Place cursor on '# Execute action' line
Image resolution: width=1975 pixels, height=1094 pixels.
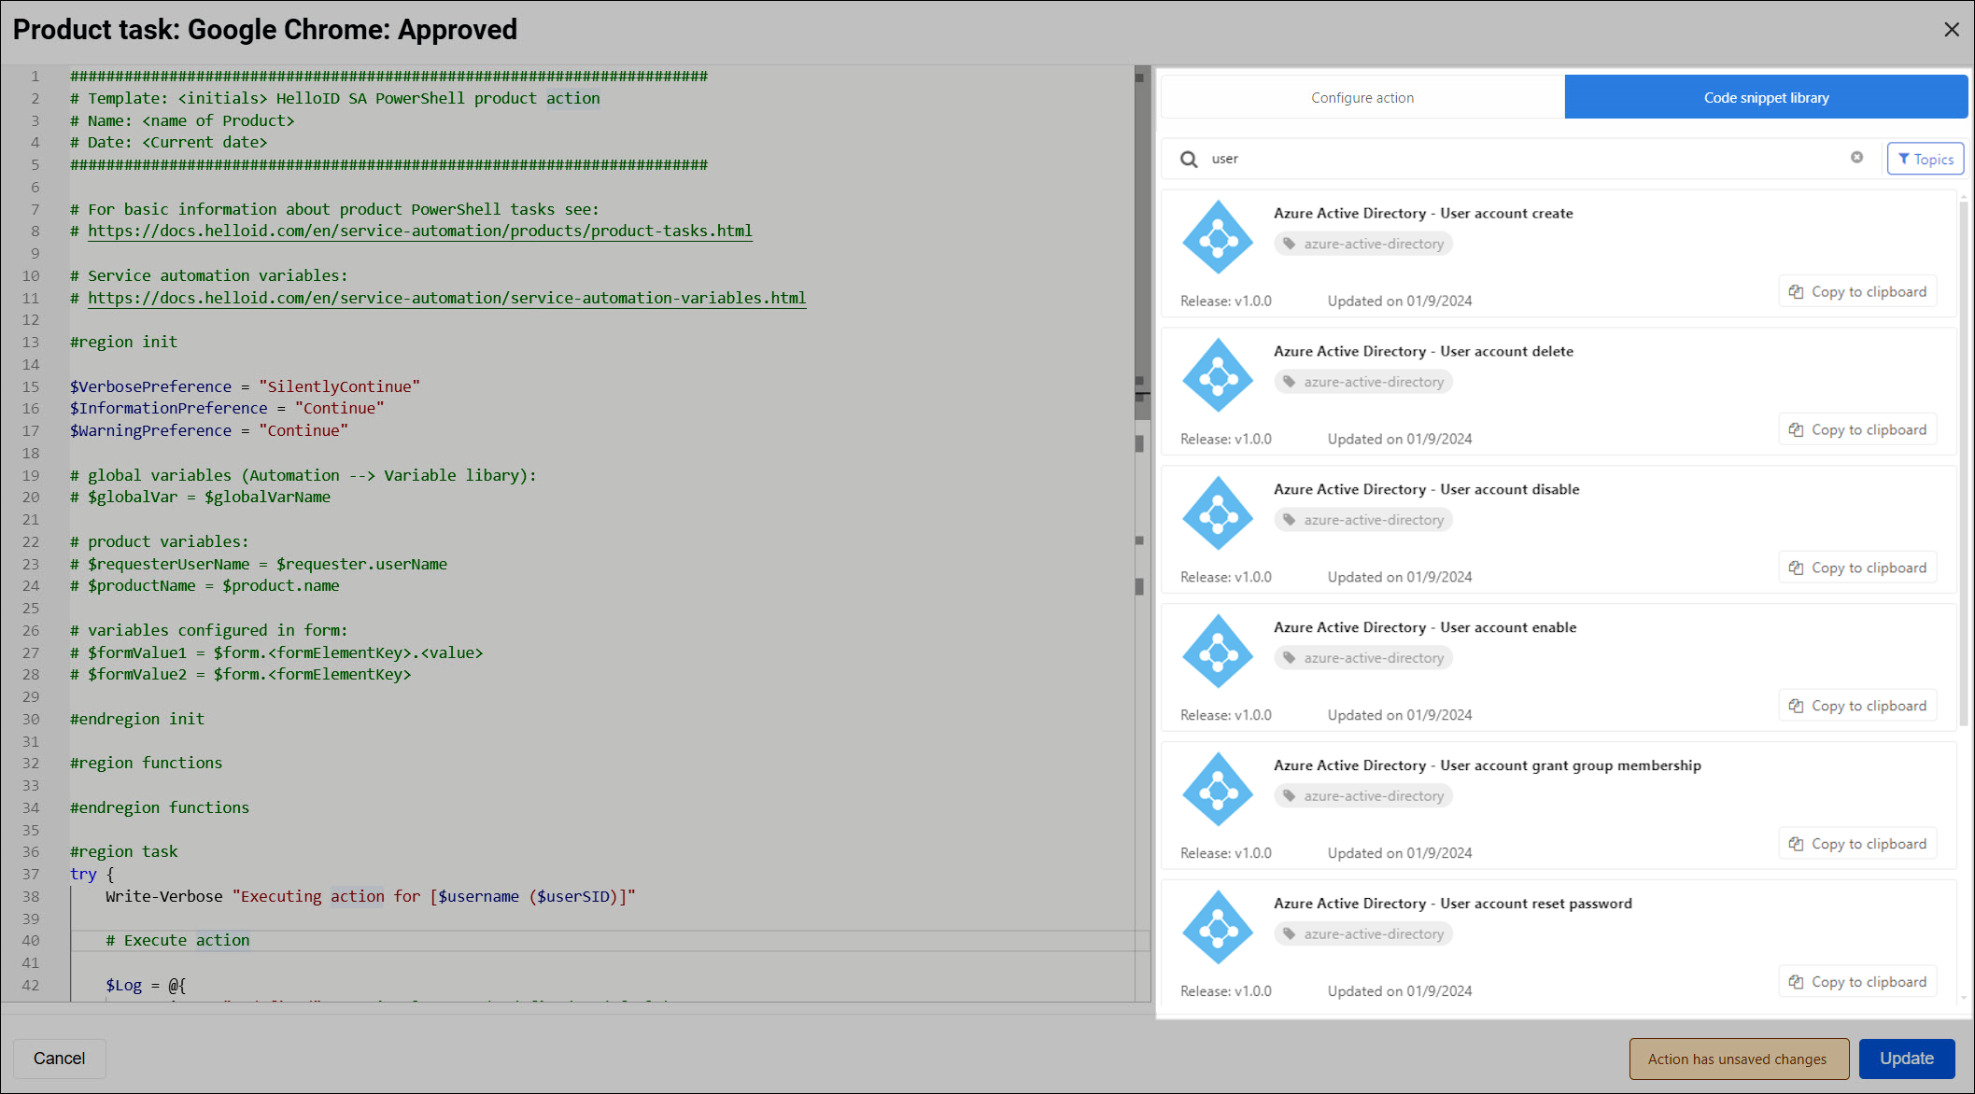(177, 940)
